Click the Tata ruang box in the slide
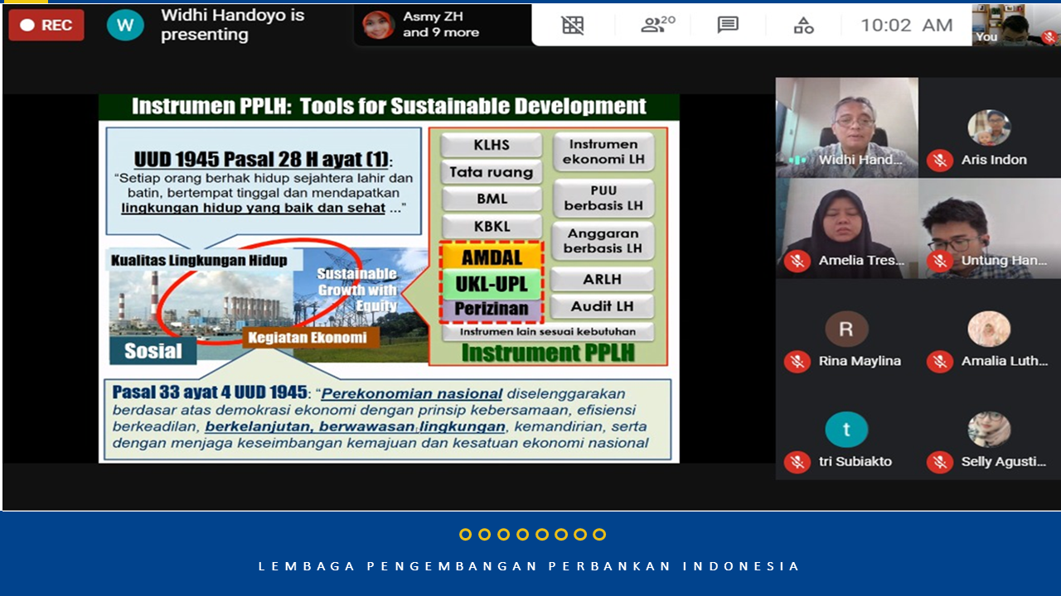Image resolution: width=1061 pixels, height=596 pixels. pyautogui.click(x=492, y=172)
